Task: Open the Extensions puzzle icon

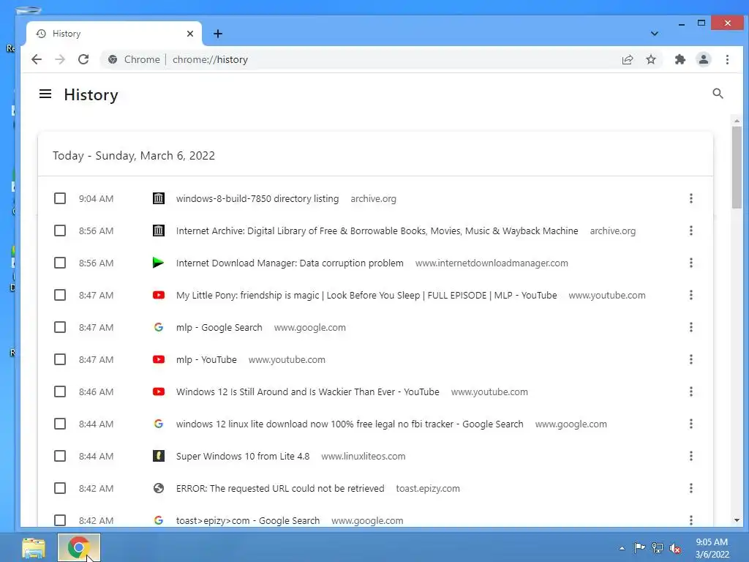Action: click(x=680, y=59)
